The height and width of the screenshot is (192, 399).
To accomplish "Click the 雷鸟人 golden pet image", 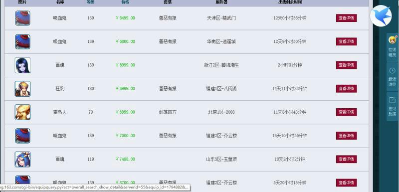I will tap(22, 112).
